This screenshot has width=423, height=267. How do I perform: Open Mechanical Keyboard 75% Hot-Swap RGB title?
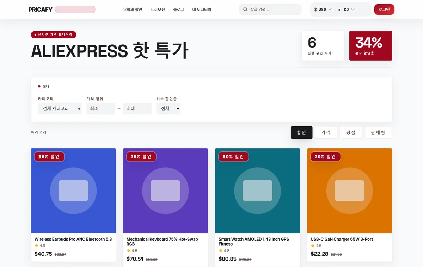click(162, 242)
